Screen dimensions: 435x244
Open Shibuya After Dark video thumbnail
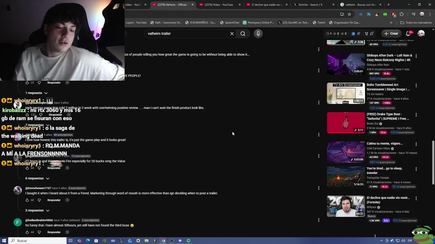[346, 64]
